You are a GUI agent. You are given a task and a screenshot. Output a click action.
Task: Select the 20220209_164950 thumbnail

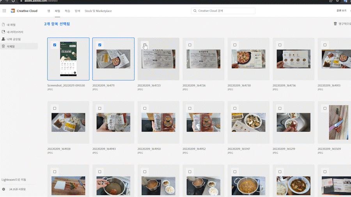pyautogui.click(x=158, y=122)
